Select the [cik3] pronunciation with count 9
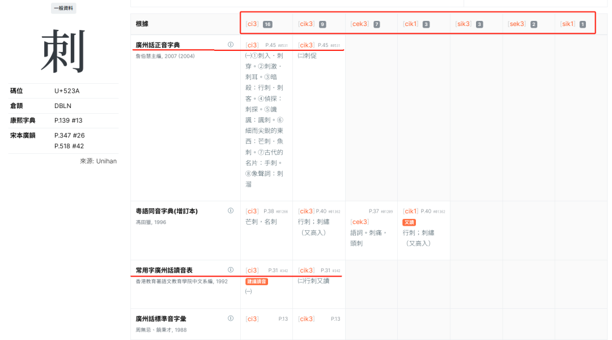The height and width of the screenshot is (340, 612). point(306,24)
